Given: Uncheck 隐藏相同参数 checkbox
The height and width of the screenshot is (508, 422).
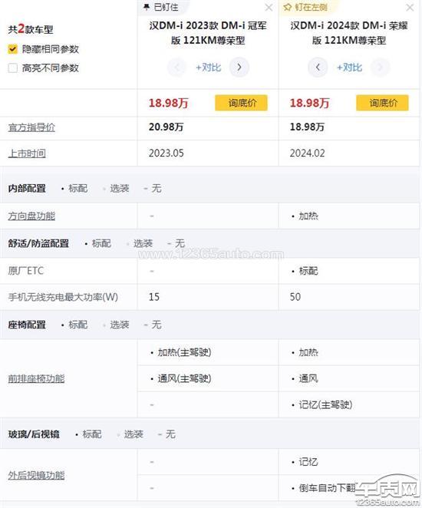Looking at the screenshot, I should point(12,49).
